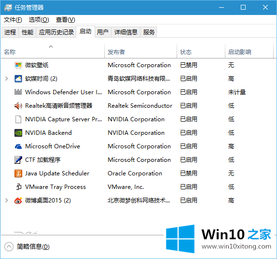Click the Java Update Scheduler icon
Screen dimensions: 277x259
pyautogui.click(x=18, y=173)
